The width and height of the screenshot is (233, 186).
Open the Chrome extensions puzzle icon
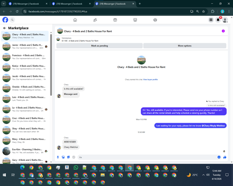212,11
